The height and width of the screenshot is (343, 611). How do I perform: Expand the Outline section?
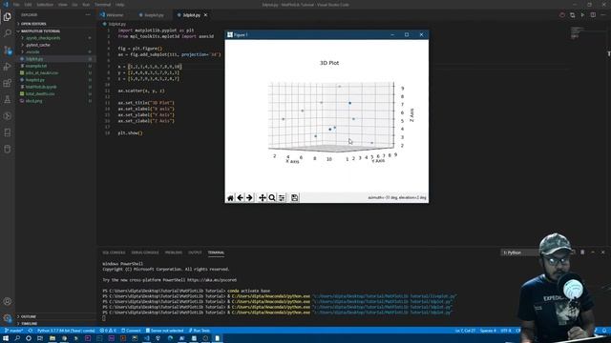tap(29, 316)
